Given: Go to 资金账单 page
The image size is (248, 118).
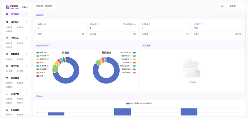Looking at the screenshot, I should coord(20,59).
